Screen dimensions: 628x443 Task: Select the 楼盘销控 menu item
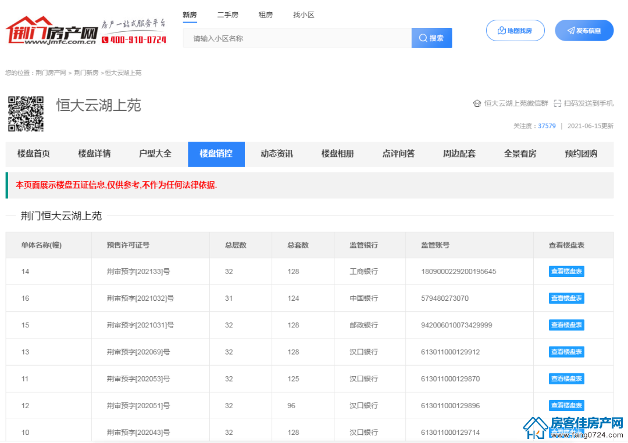216,154
